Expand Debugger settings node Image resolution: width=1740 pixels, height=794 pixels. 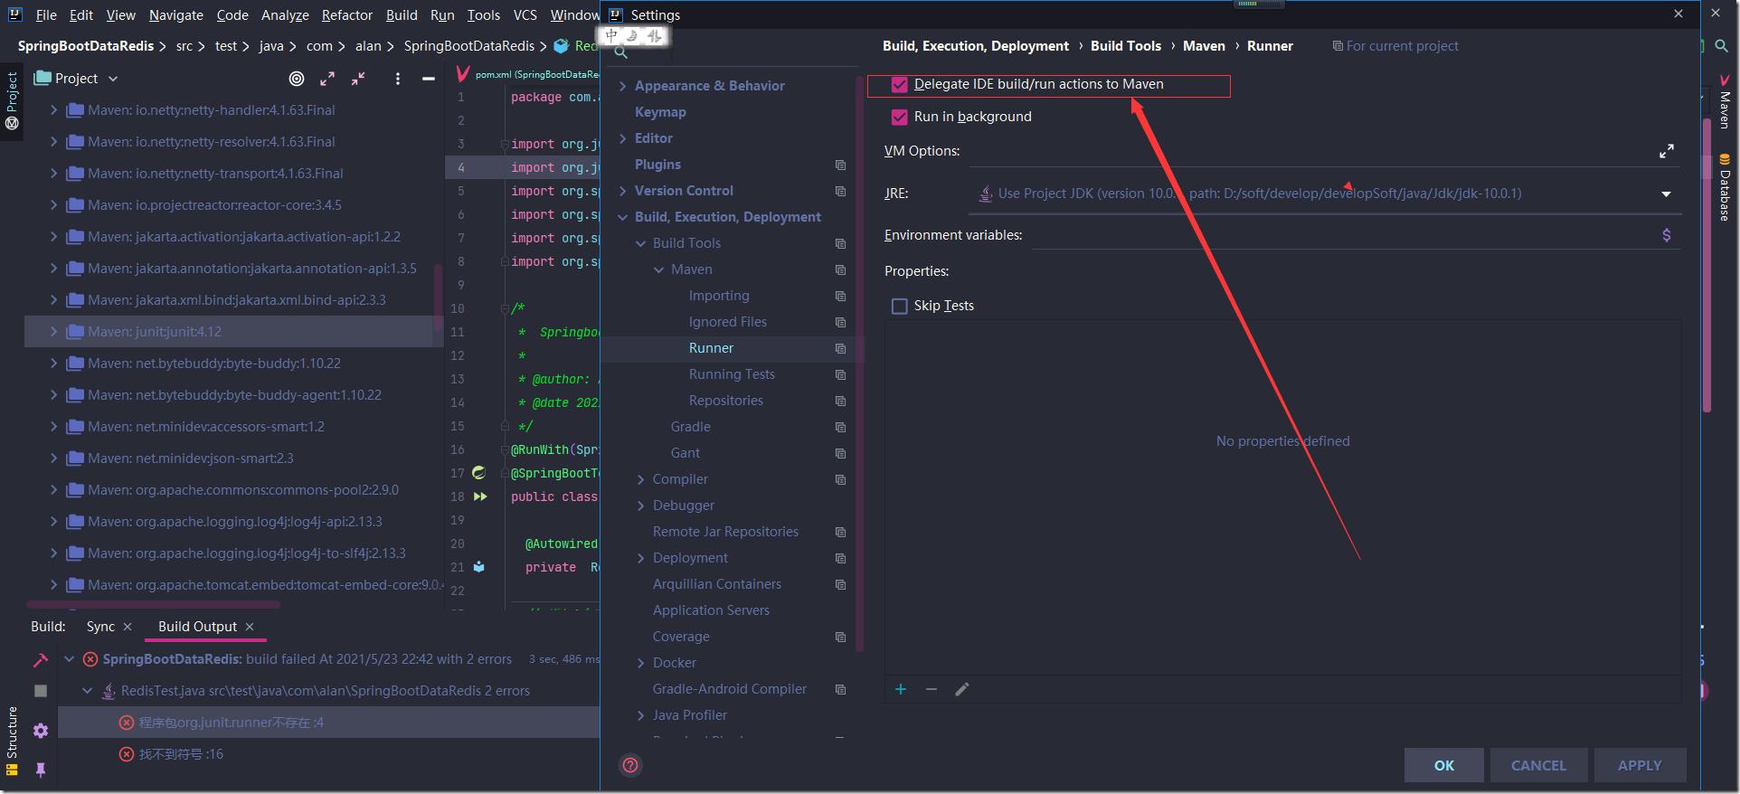pos(640,506)
